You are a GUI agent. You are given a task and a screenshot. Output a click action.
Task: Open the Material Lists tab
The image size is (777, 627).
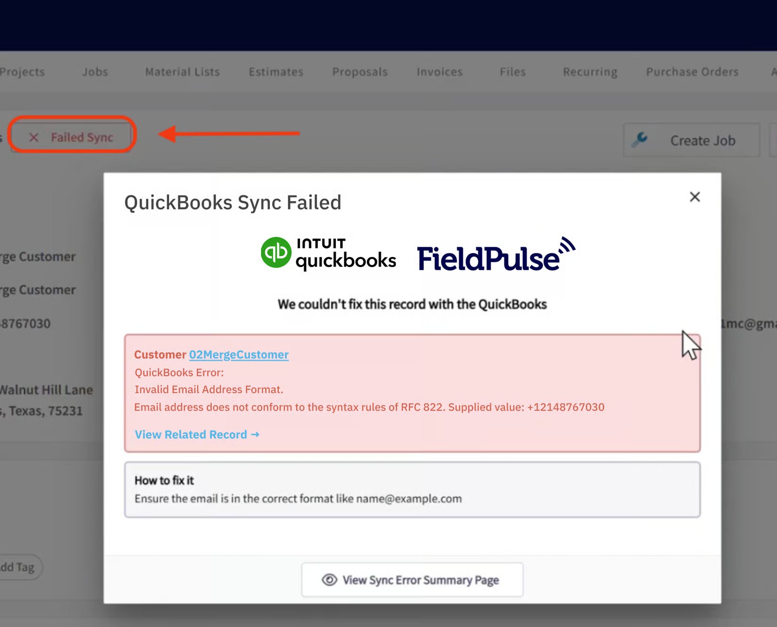coord(182,72)
